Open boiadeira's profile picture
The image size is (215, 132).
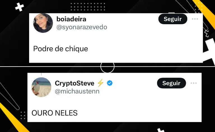pyautogui.click(x=43, y=23)
